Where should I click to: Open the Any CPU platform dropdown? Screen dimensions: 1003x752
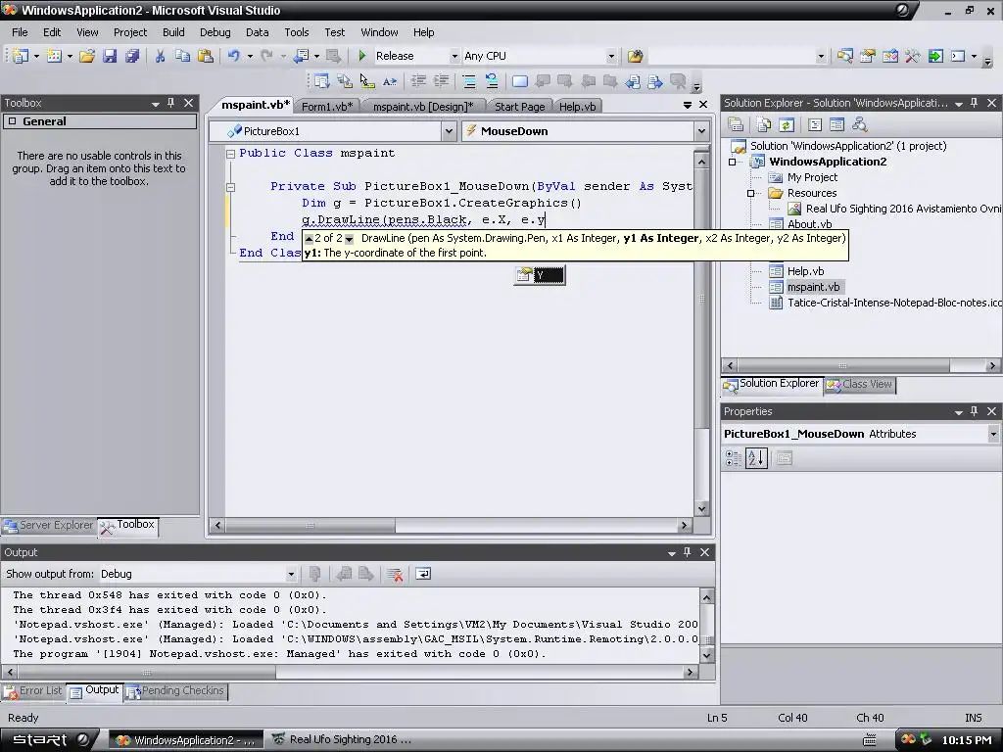coord(611,56)
